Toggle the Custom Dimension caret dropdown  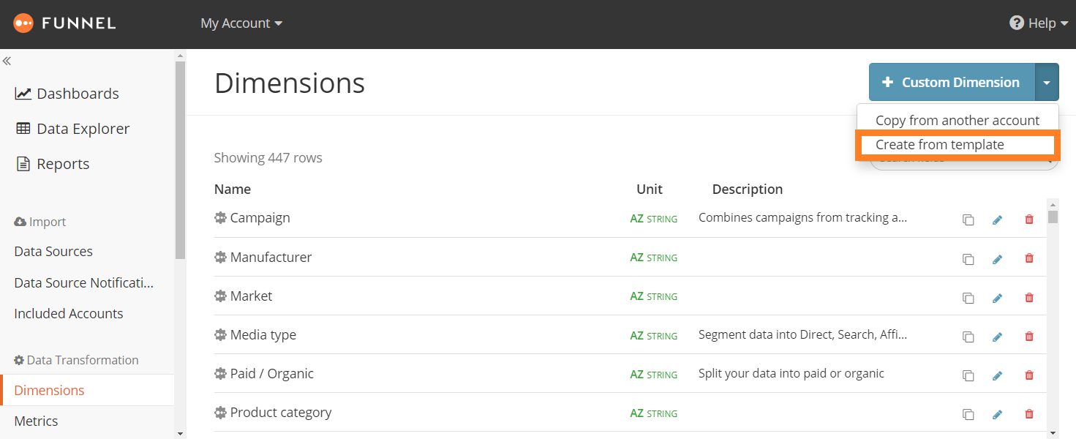click(1047, 83)
